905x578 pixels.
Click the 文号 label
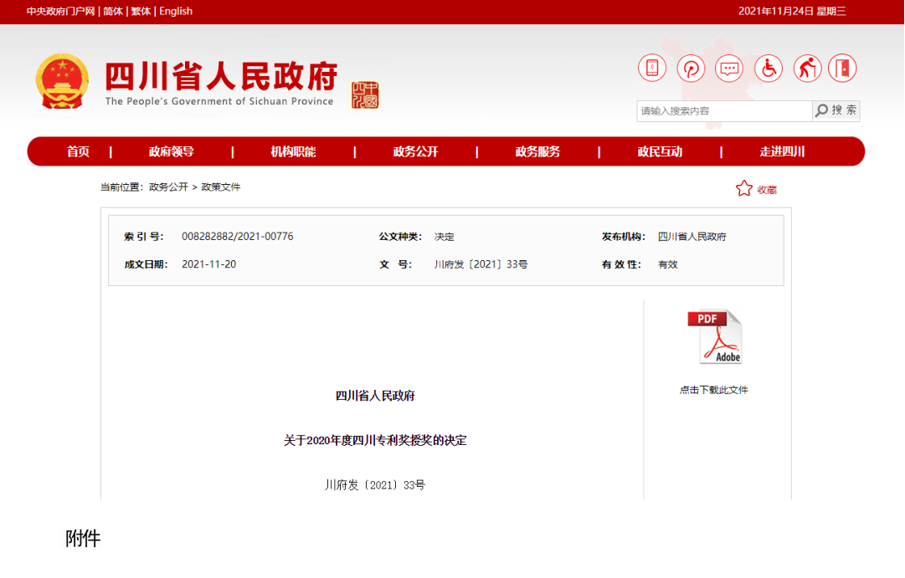click(396, 264)
